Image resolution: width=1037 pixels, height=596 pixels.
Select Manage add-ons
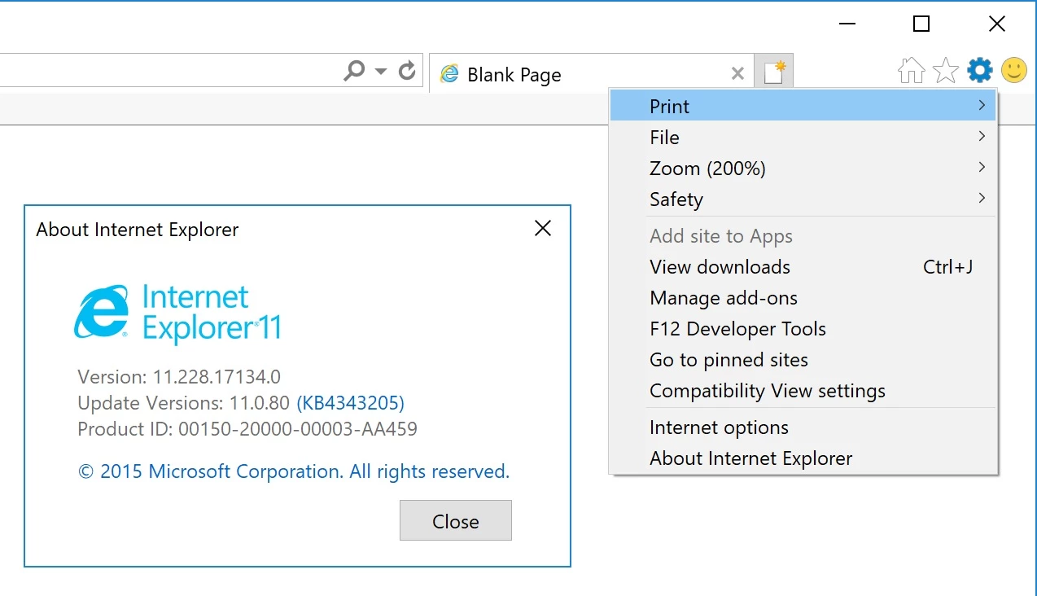click(x=803, y=298)
